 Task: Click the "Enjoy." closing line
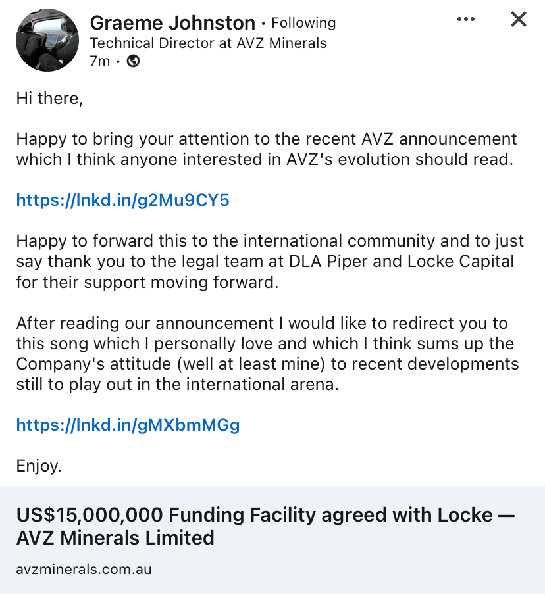pos(39,466)
